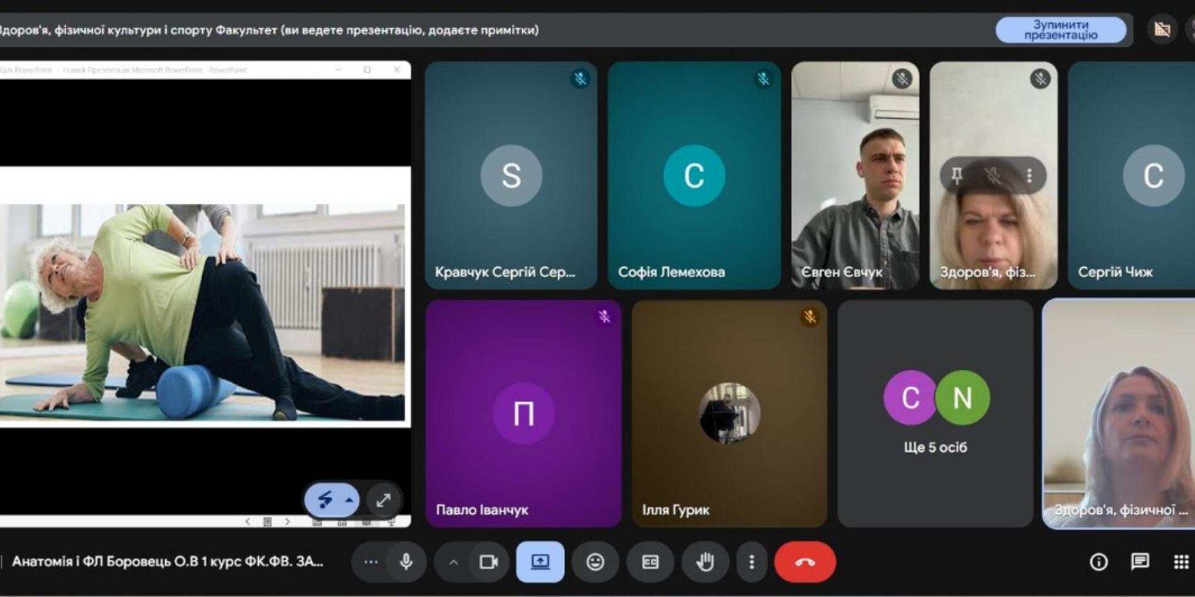Open more options three-dot menu in toolbar
The width and height of the screenshot is (1195, 597).
752,561
